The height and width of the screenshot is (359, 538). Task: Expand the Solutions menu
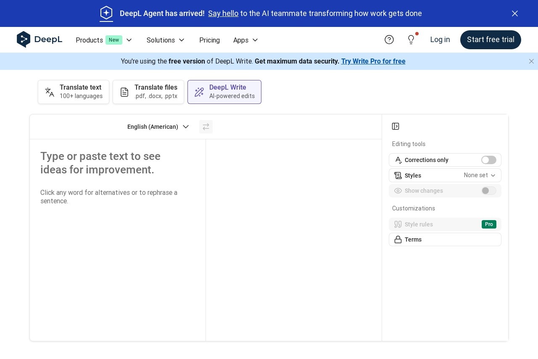point(166,40)
